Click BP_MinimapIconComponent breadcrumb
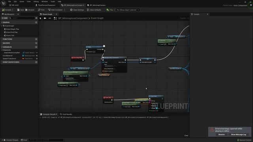Screen dimensions: 253x142 (73, 18)
